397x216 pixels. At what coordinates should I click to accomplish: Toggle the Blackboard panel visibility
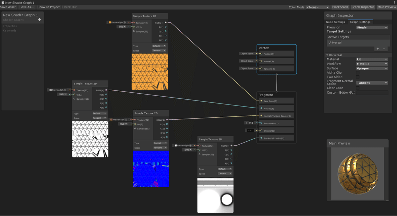coord(340,7)
